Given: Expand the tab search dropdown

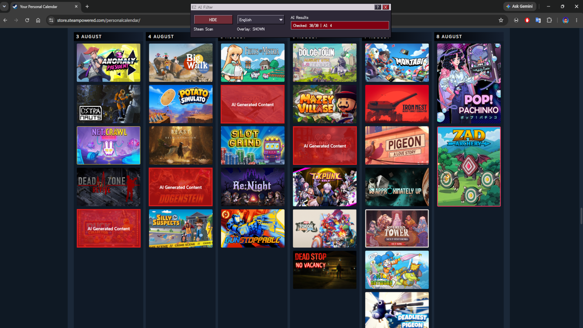Looking at the screenshot, I should (x=4, y=6).
